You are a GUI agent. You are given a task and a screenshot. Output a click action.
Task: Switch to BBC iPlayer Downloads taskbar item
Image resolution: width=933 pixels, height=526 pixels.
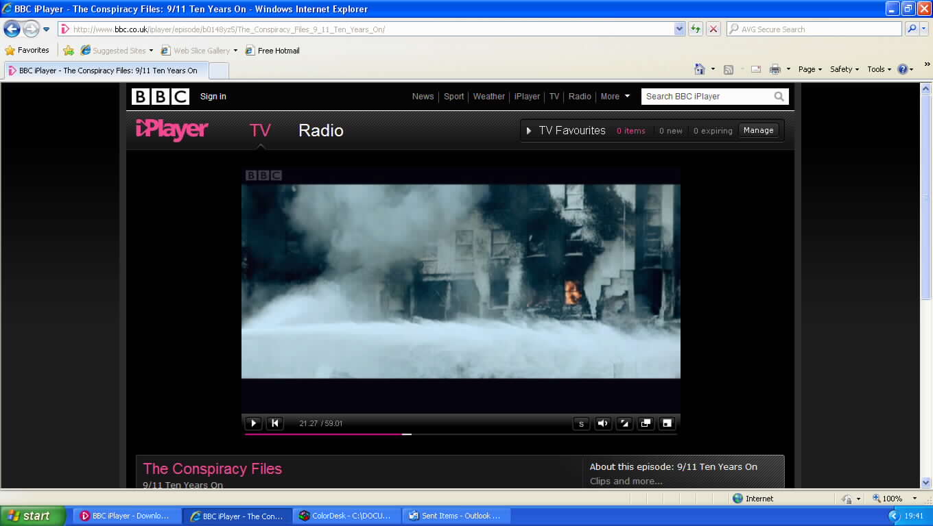[128, 516]
